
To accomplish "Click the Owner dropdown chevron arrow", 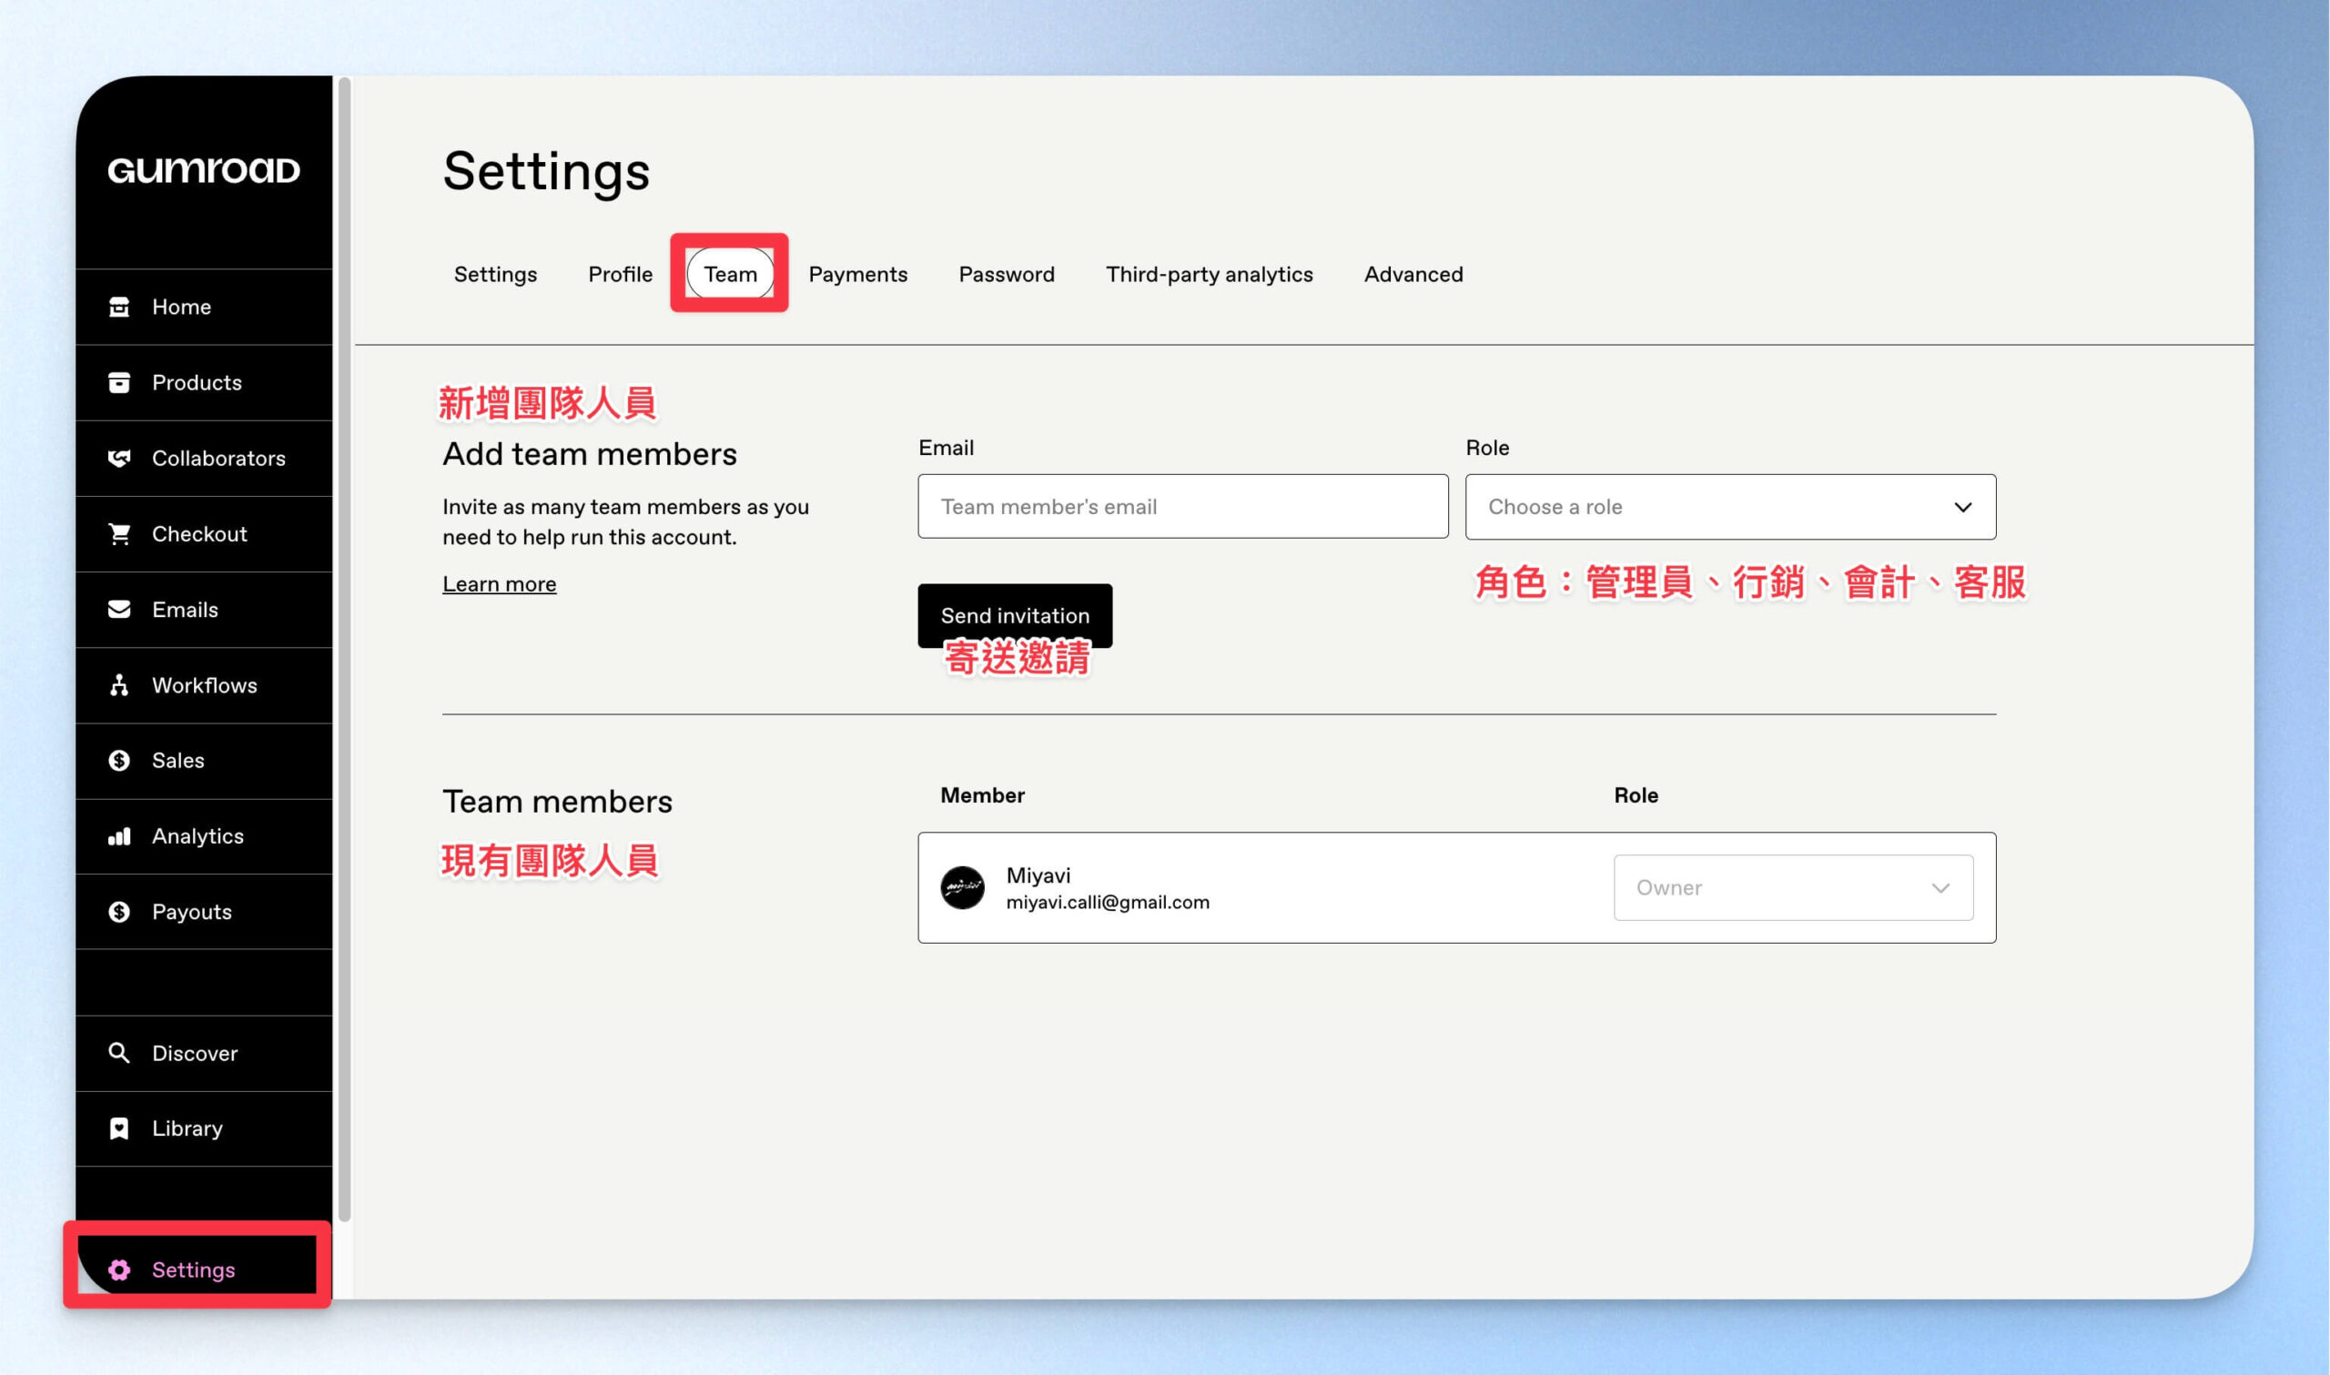I will pyautogui.click(x=1940, y=888).
